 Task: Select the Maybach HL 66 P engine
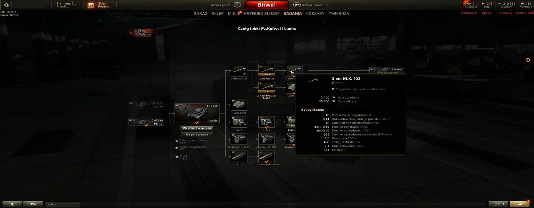point(266,139)
